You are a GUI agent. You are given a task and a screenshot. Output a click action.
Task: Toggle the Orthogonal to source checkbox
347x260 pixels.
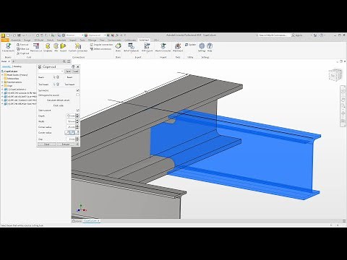pyautogui.click(x=77, y=95)
